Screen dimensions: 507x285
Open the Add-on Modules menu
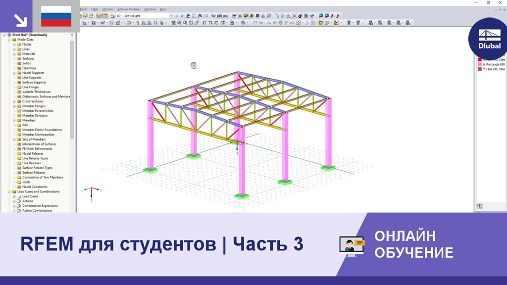129,9
